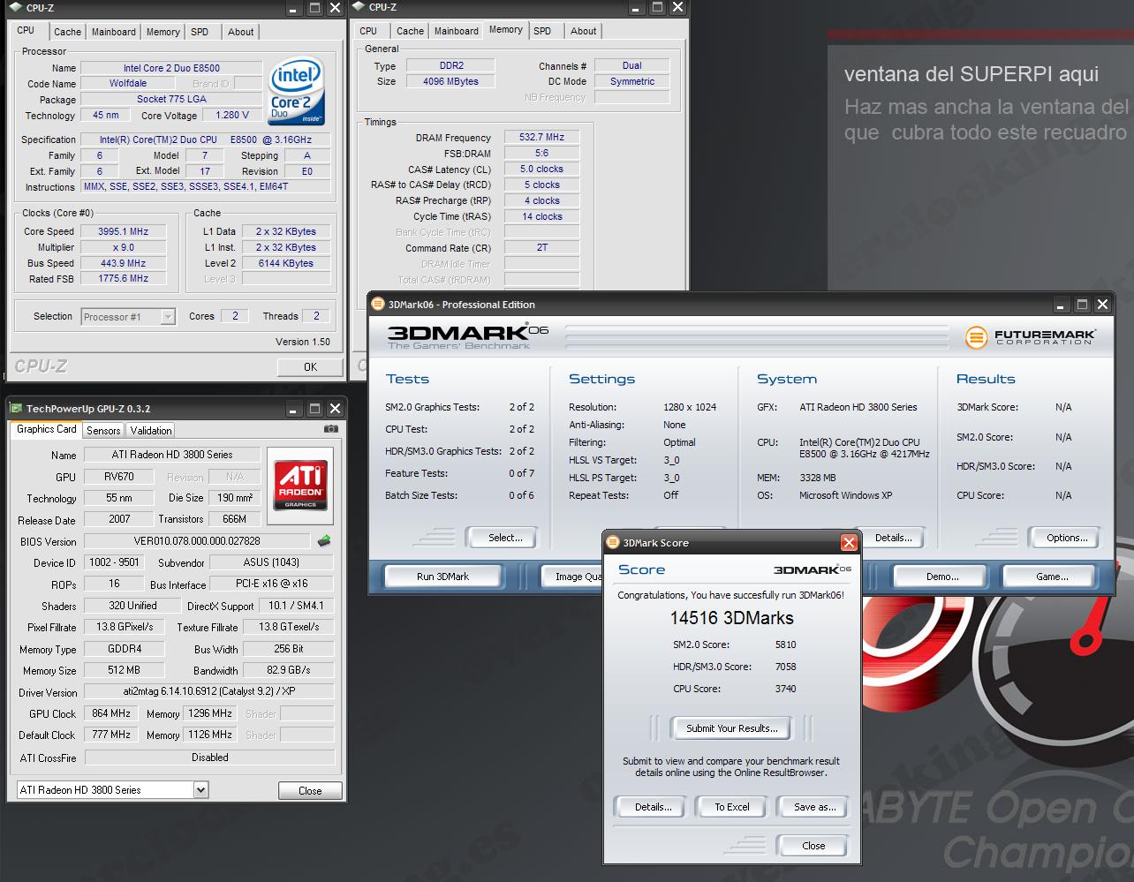This screenshot has width=1134, height=882.
Task: Click the Futuremark logo in 3DMark06
Action: 1031,337
